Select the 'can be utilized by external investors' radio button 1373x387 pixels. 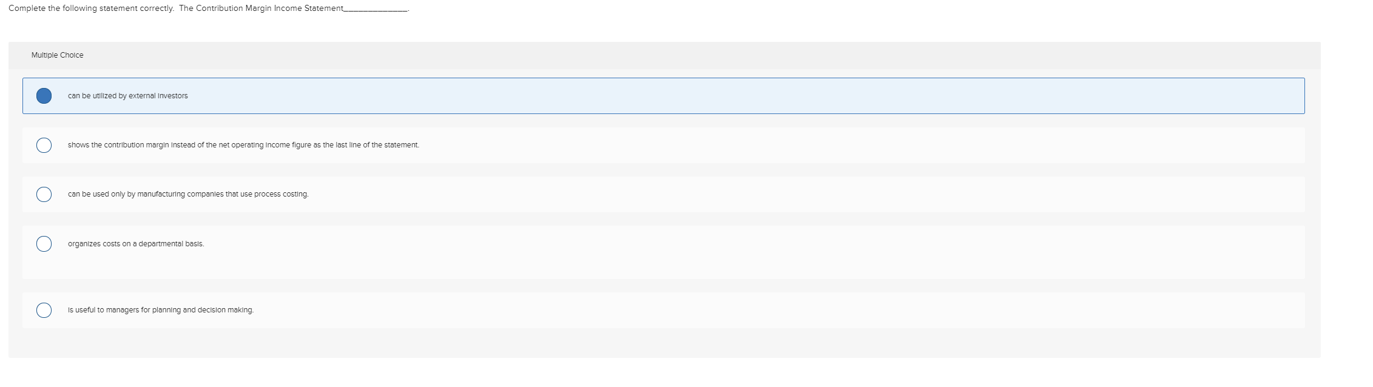click(45, 95)
